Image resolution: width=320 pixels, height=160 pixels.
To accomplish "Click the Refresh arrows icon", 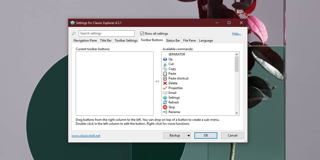I will pos(165,102).
